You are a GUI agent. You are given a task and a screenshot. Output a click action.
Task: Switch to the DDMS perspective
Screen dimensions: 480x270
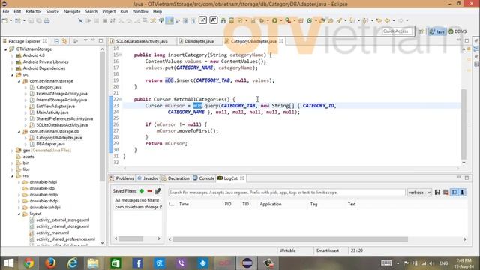[457, 31]
